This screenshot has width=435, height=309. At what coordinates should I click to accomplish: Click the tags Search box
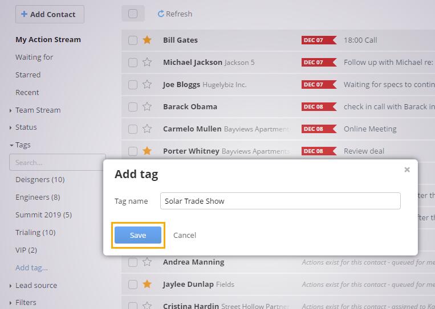[57, 162]
